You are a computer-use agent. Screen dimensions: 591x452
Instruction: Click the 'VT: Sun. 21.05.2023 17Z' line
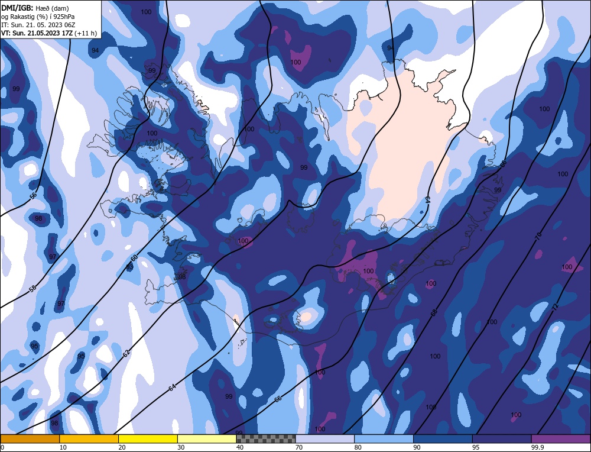[37, 33]
